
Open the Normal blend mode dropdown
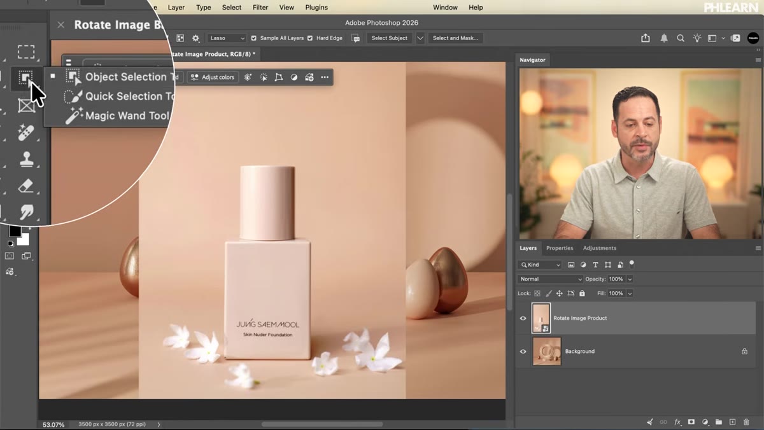550,279
